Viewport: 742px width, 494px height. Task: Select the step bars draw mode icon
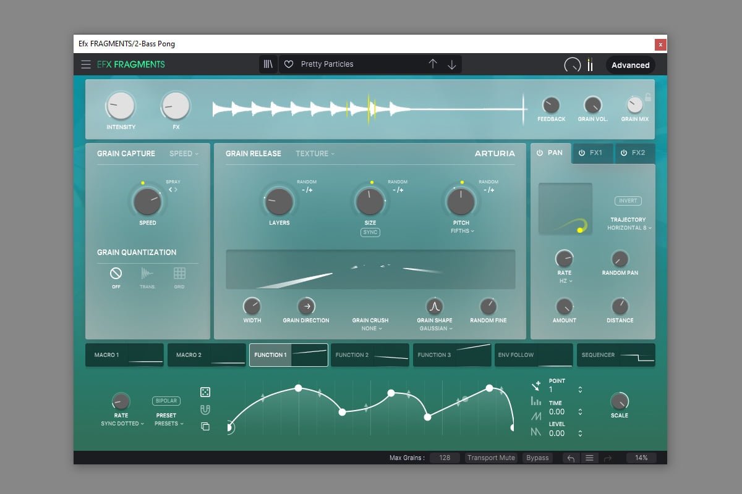[535, 401]
